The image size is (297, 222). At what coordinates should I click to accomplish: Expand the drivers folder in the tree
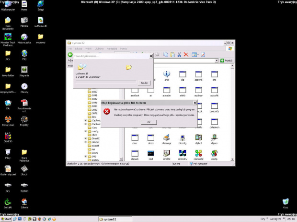coord(85,142)
